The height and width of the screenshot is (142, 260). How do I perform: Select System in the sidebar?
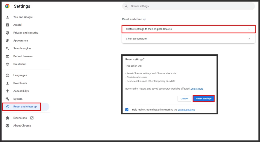click(18, 99)
